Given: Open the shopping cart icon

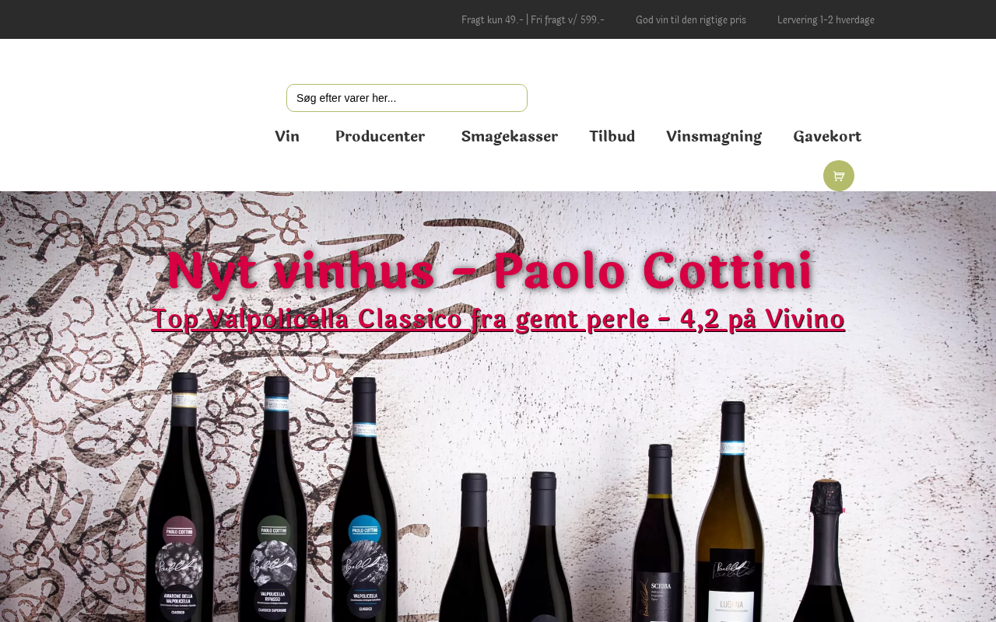Looking at the screenshot, I should pos(838,176).
